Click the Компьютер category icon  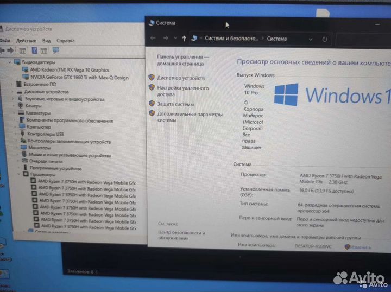22,126
